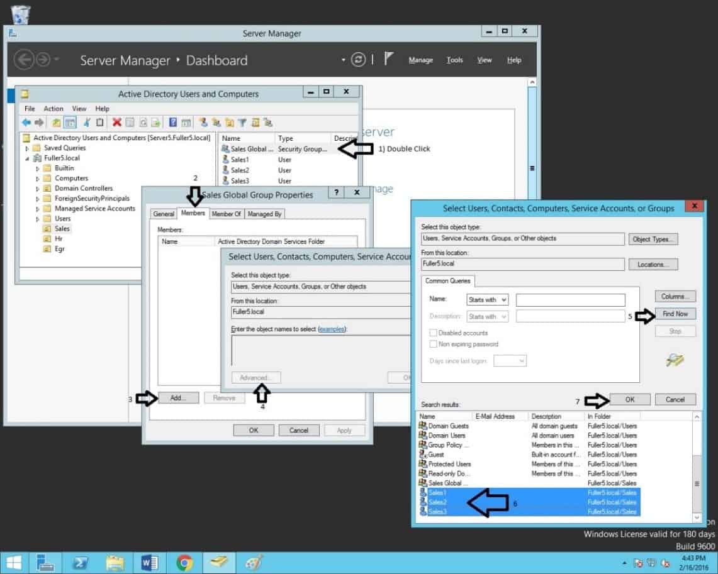
Task: Click the Add to Group toolbar icon
Action: point(268,122)
